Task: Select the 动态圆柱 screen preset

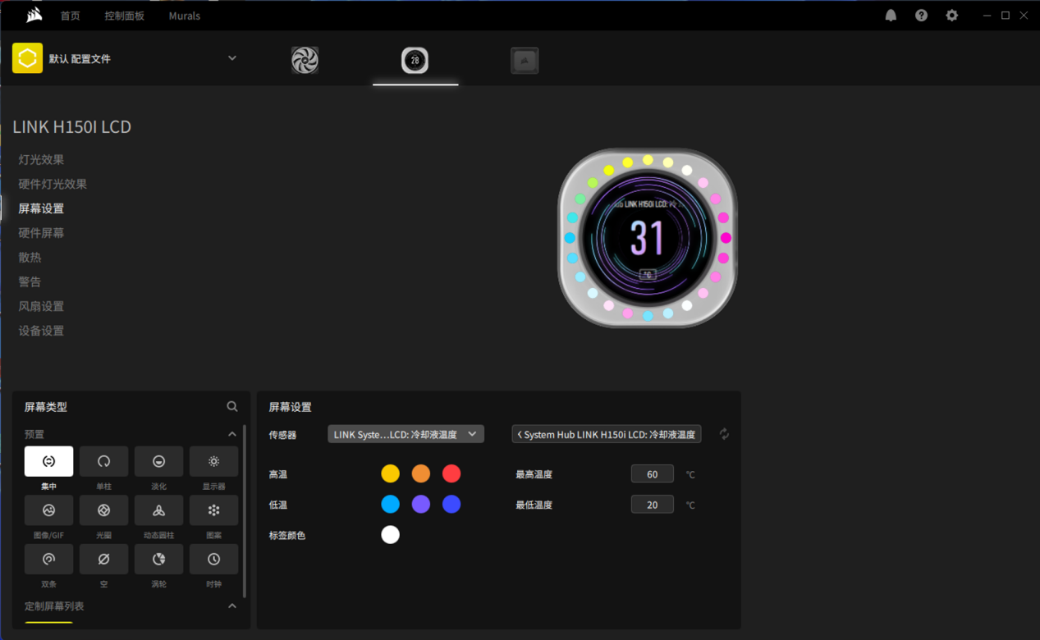Action: coord(158,510)
